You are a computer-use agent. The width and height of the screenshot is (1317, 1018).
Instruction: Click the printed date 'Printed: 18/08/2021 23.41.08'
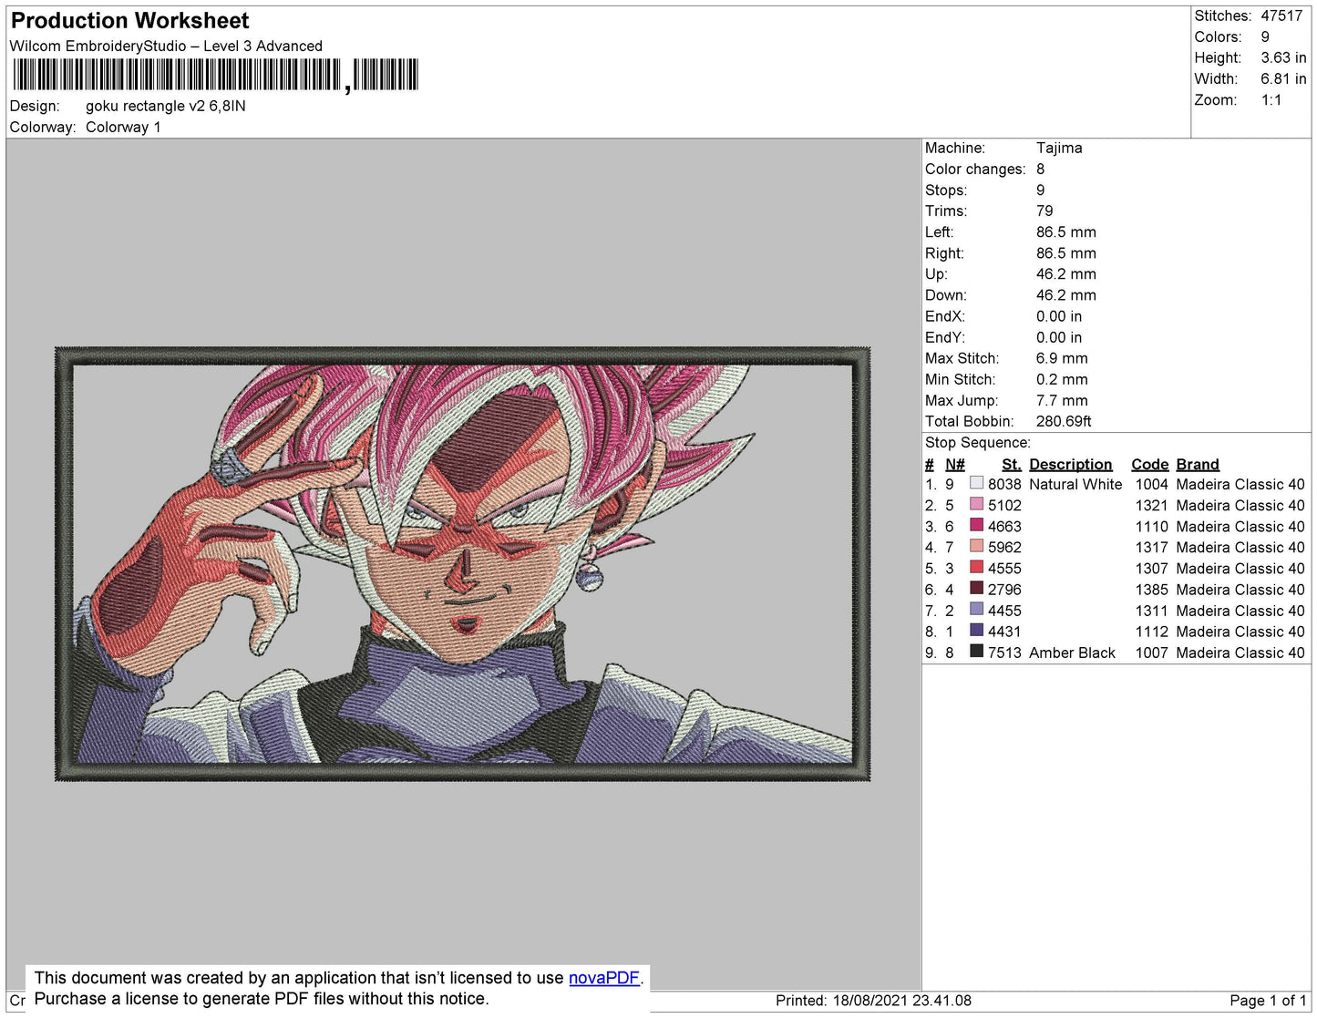coord(873,1001)
